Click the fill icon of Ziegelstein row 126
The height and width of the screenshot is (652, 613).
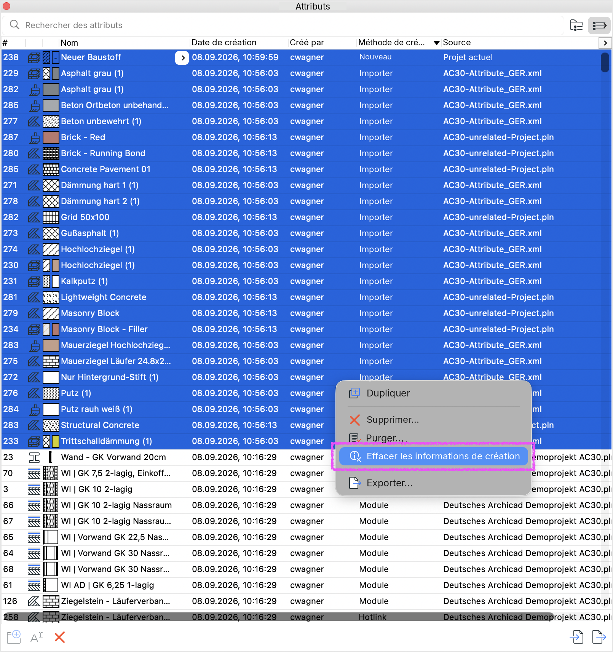point(34,601)
